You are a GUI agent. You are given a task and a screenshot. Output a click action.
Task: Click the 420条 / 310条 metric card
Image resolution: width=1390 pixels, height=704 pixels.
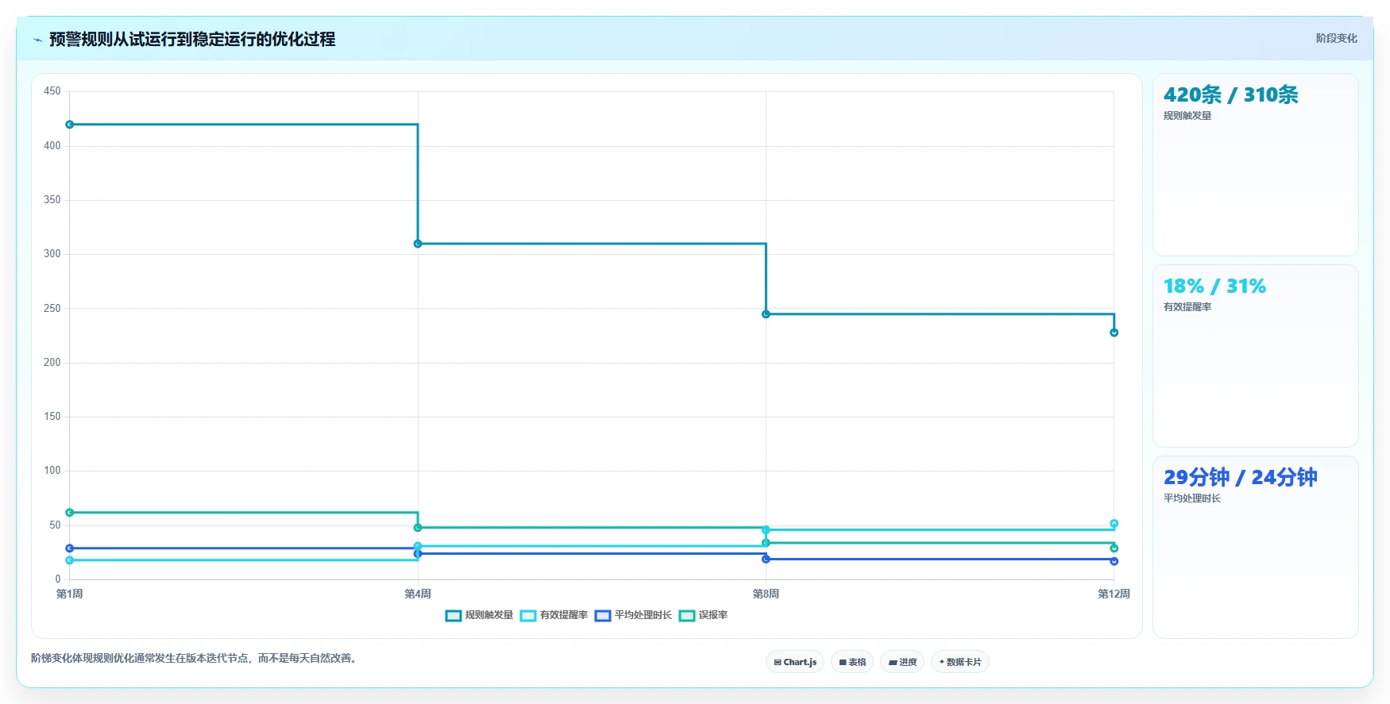[x=1256, y=165]
